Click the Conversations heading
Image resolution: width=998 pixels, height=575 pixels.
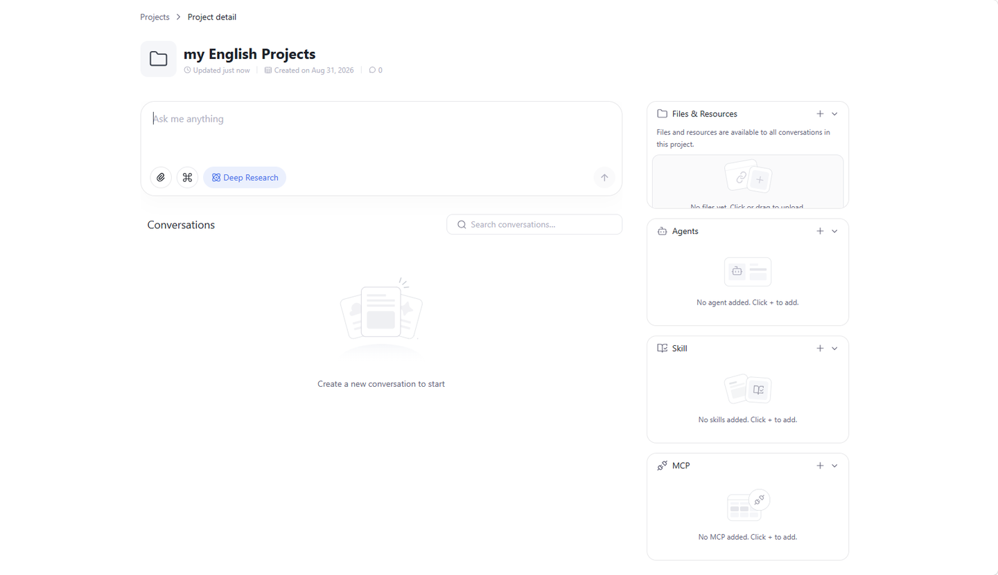tap(181, 225)
